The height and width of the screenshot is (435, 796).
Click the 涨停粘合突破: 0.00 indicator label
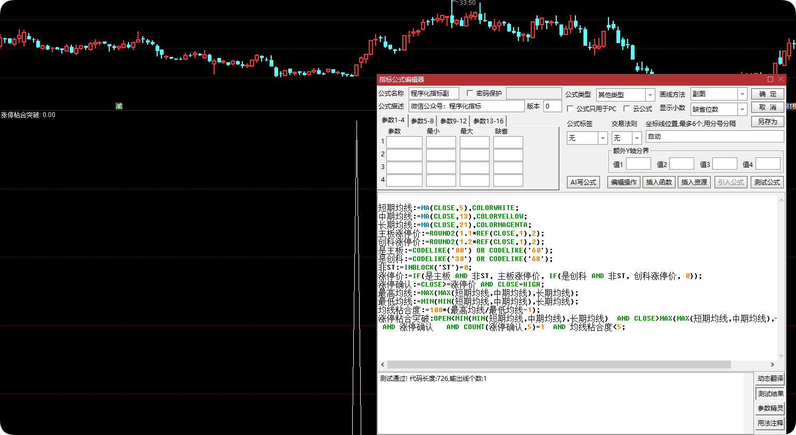(28, 115)
